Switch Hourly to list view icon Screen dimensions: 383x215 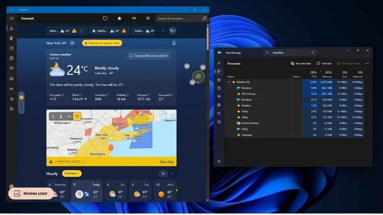[172, 174]
